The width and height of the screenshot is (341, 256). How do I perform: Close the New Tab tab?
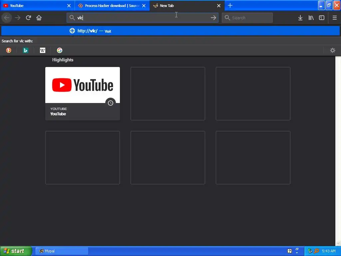click(x=219, y=6)
